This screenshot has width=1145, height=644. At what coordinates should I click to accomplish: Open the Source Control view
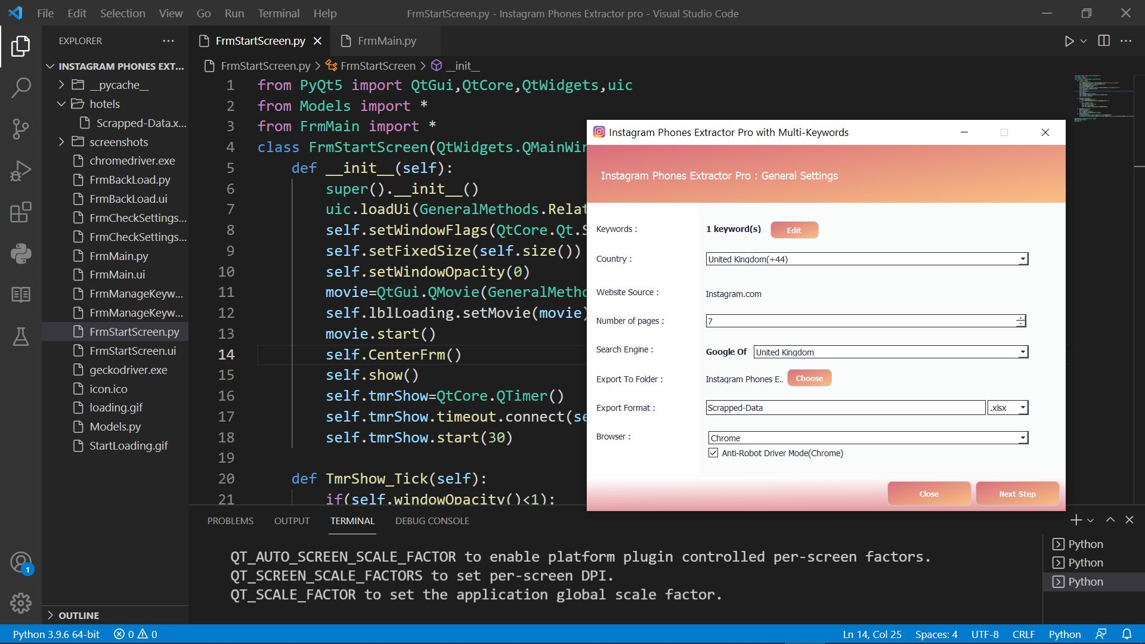21,129
